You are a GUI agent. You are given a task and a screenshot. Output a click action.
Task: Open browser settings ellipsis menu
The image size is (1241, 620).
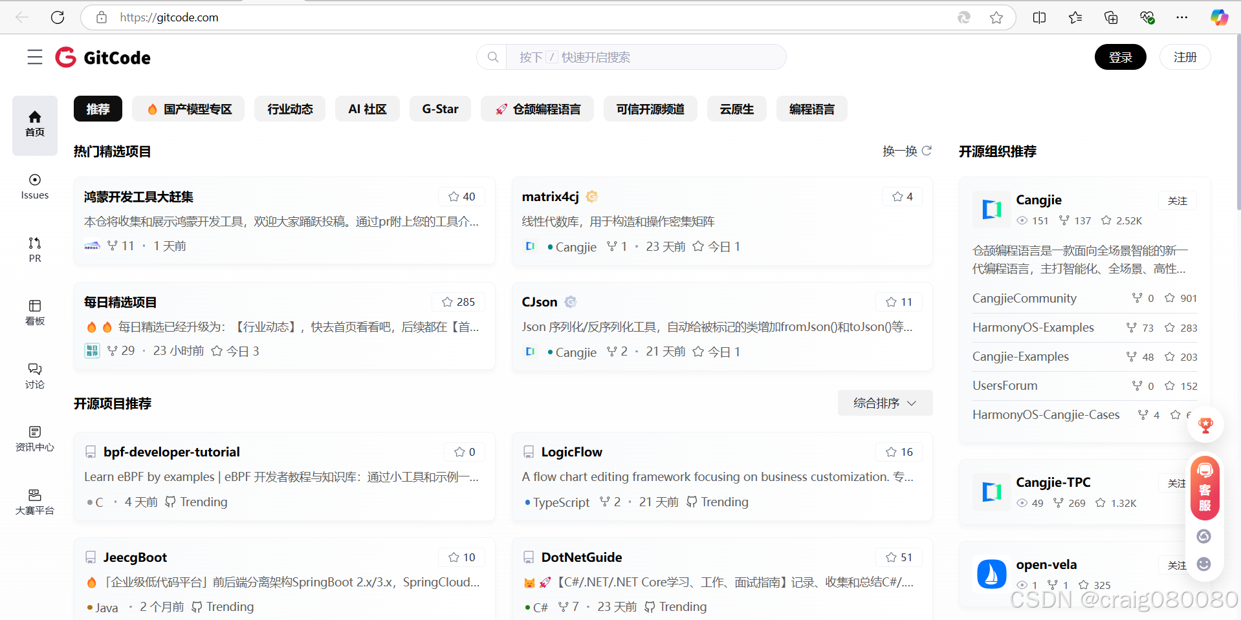click(1182, 17)
